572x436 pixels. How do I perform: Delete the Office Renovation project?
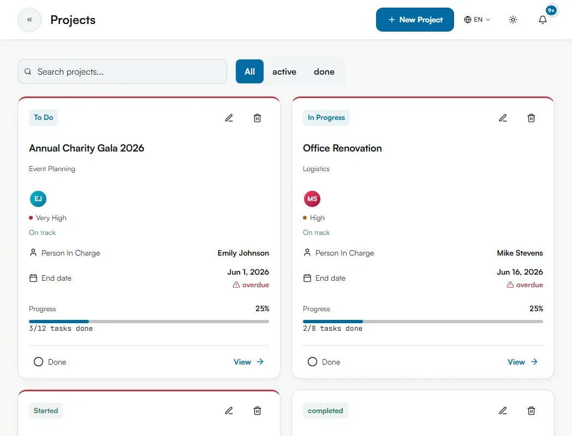point(531,118)
